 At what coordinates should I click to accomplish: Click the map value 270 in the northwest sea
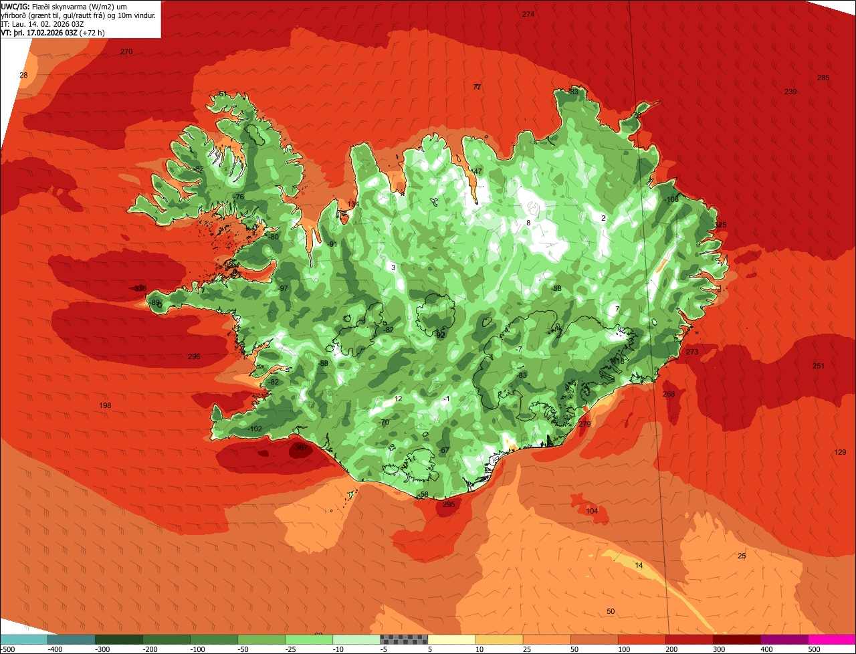point(126,51)
